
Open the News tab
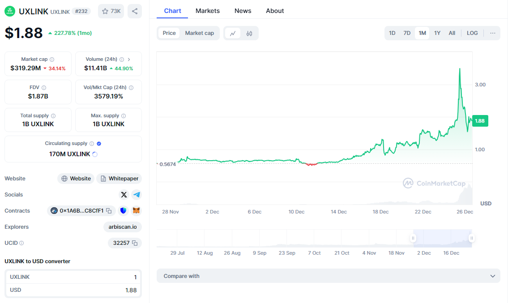[243, 11]
